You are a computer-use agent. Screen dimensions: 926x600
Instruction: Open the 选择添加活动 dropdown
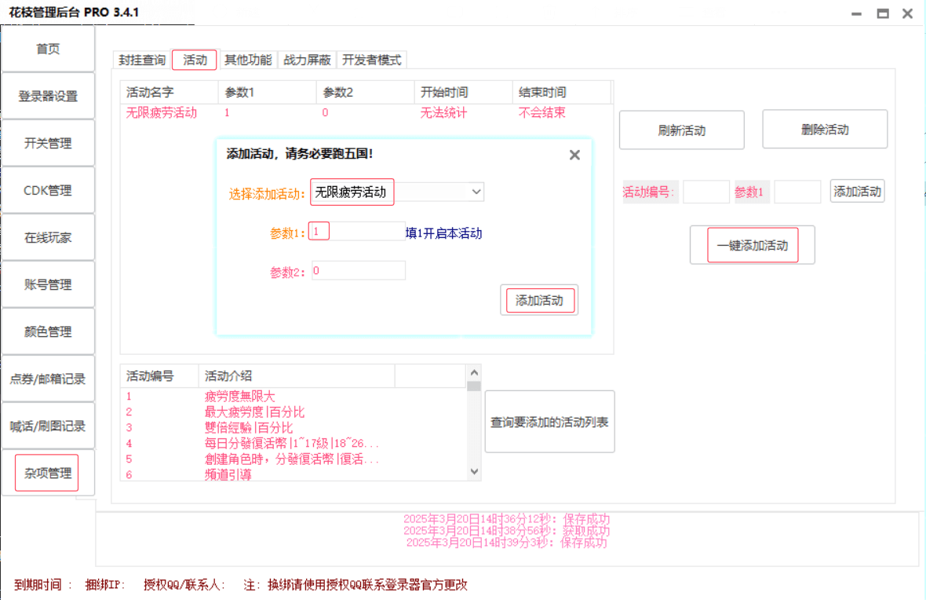click(x=476, y=192)
